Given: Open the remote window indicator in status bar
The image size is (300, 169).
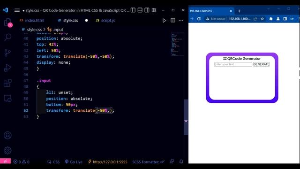Looking at the screenshot, I should tap(5, 161).
